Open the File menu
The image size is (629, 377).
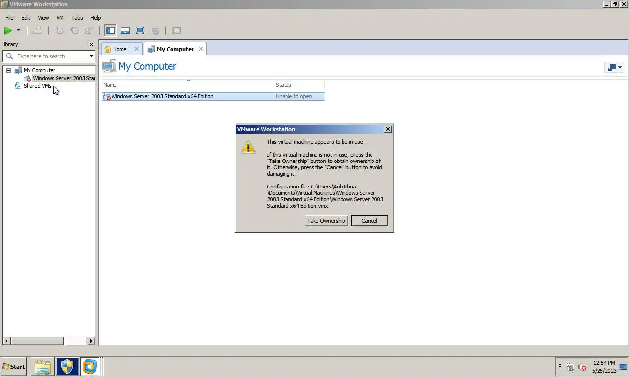(9, 18)
